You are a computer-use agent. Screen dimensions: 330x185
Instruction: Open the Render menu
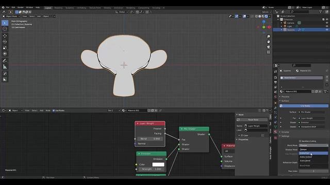coord(21,8)
